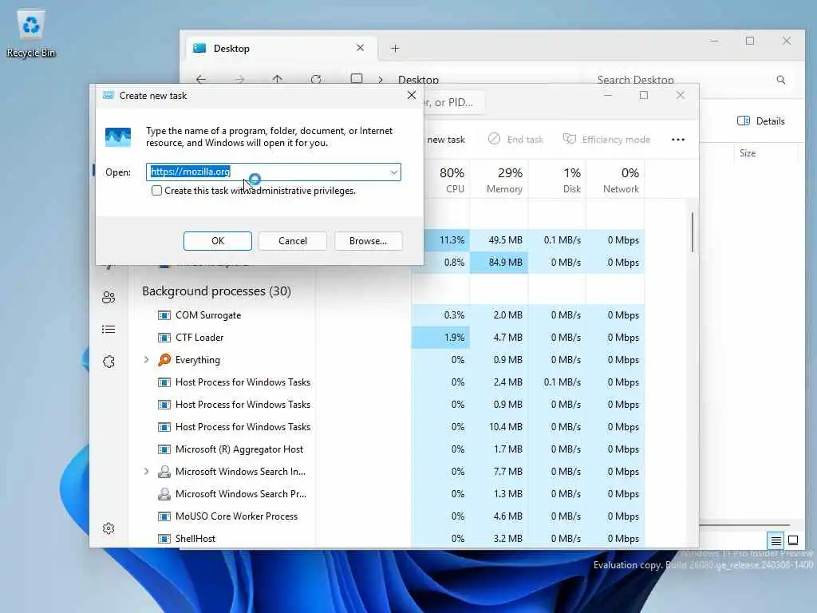Viewport: 817px width, 613px height.
Task: Open the Open field history dropdown
Action: pos(394,172)
